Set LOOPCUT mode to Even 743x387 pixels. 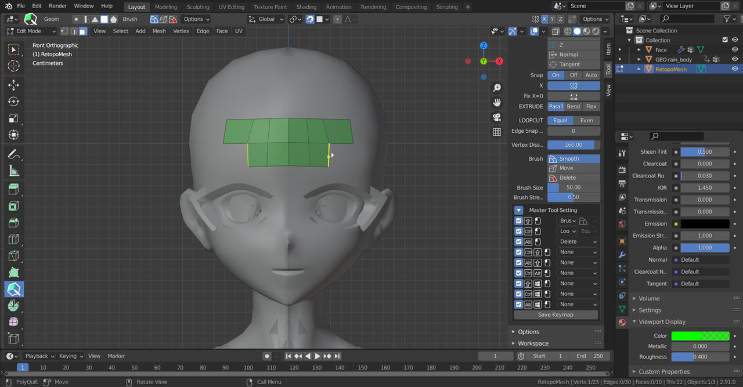click(x=587, y=120)
